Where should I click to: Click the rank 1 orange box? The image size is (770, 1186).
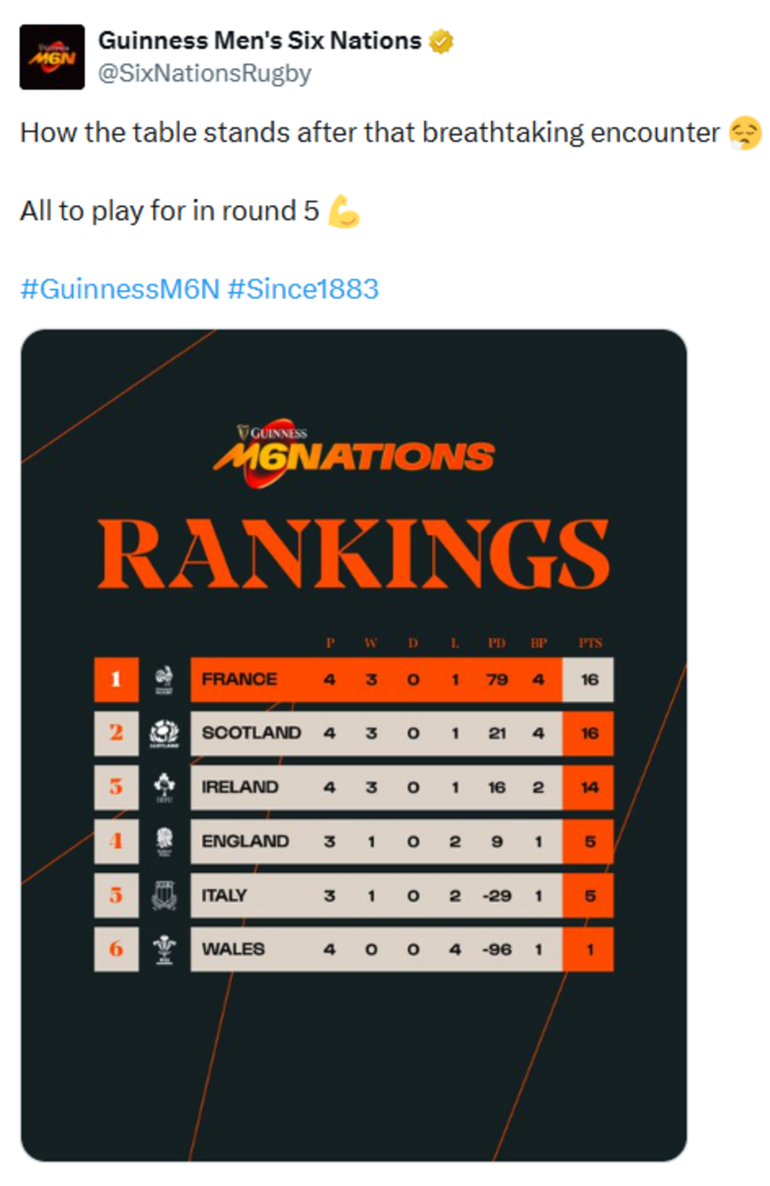point(116,679)
